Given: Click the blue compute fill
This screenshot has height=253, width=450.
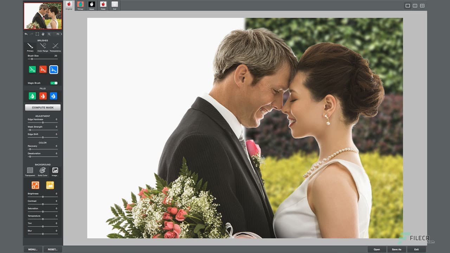Looking at the screenshot, I should 53,96.
